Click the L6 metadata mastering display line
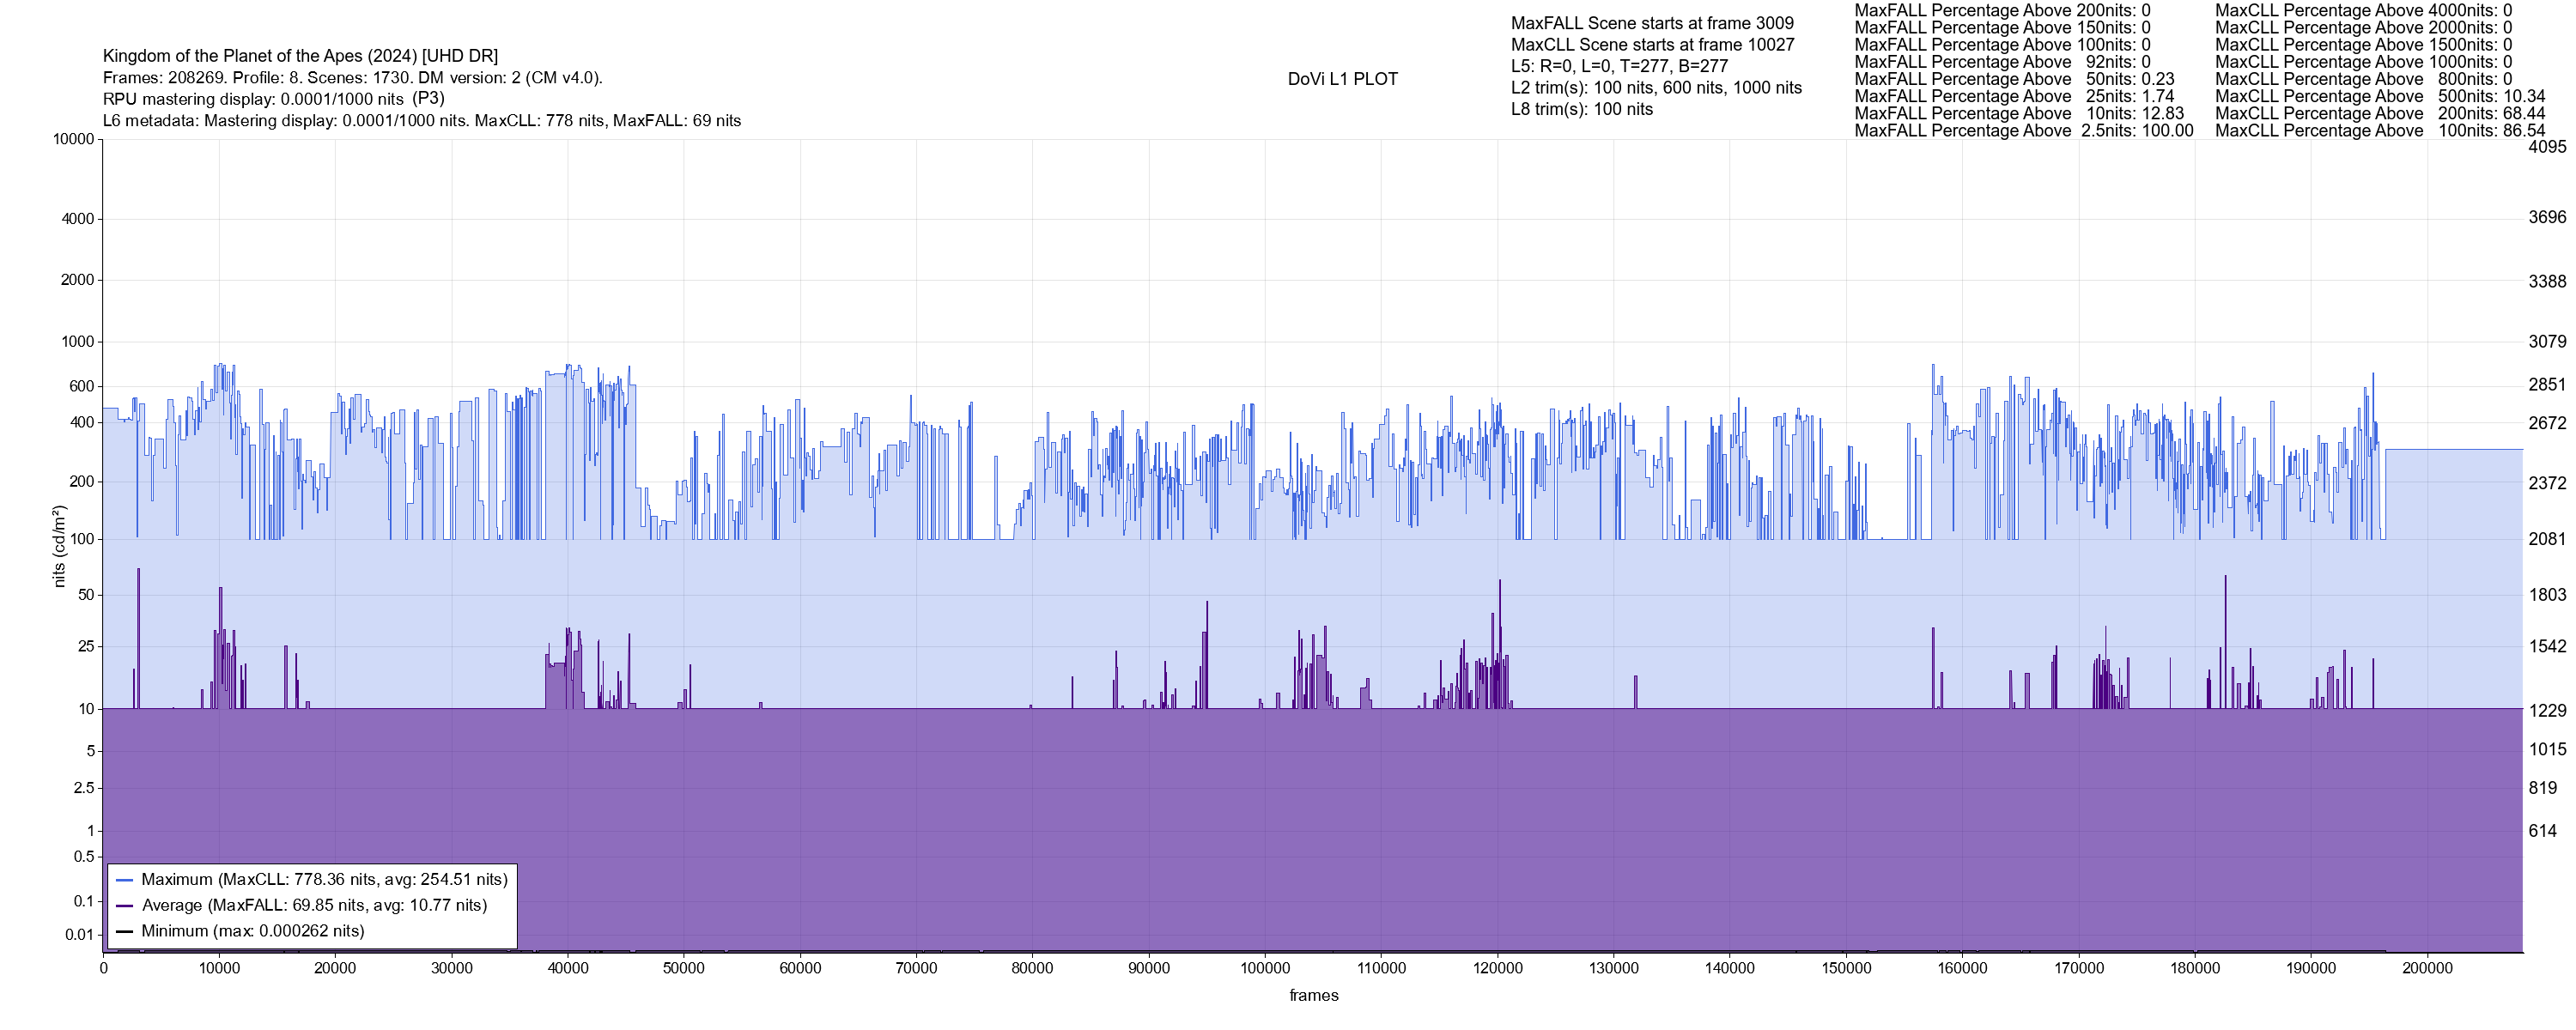 421,121
